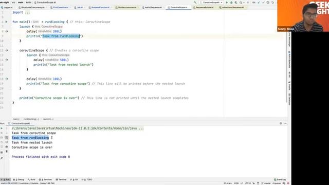Switch to Job.kt editor tab
The width and height of the screenshot is (329, 185).
[x=80, y=7]
